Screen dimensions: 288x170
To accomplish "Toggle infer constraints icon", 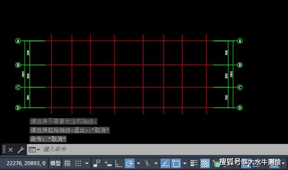I will tap(97, 163).
